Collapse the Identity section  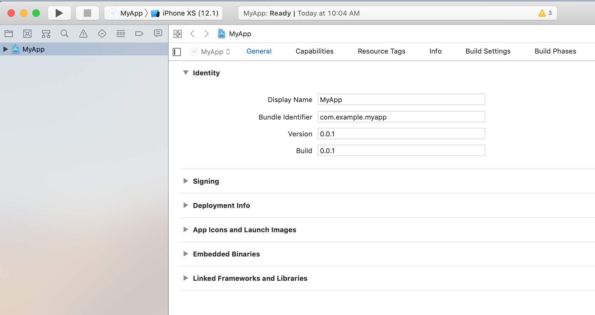click(x=186, y=73)
